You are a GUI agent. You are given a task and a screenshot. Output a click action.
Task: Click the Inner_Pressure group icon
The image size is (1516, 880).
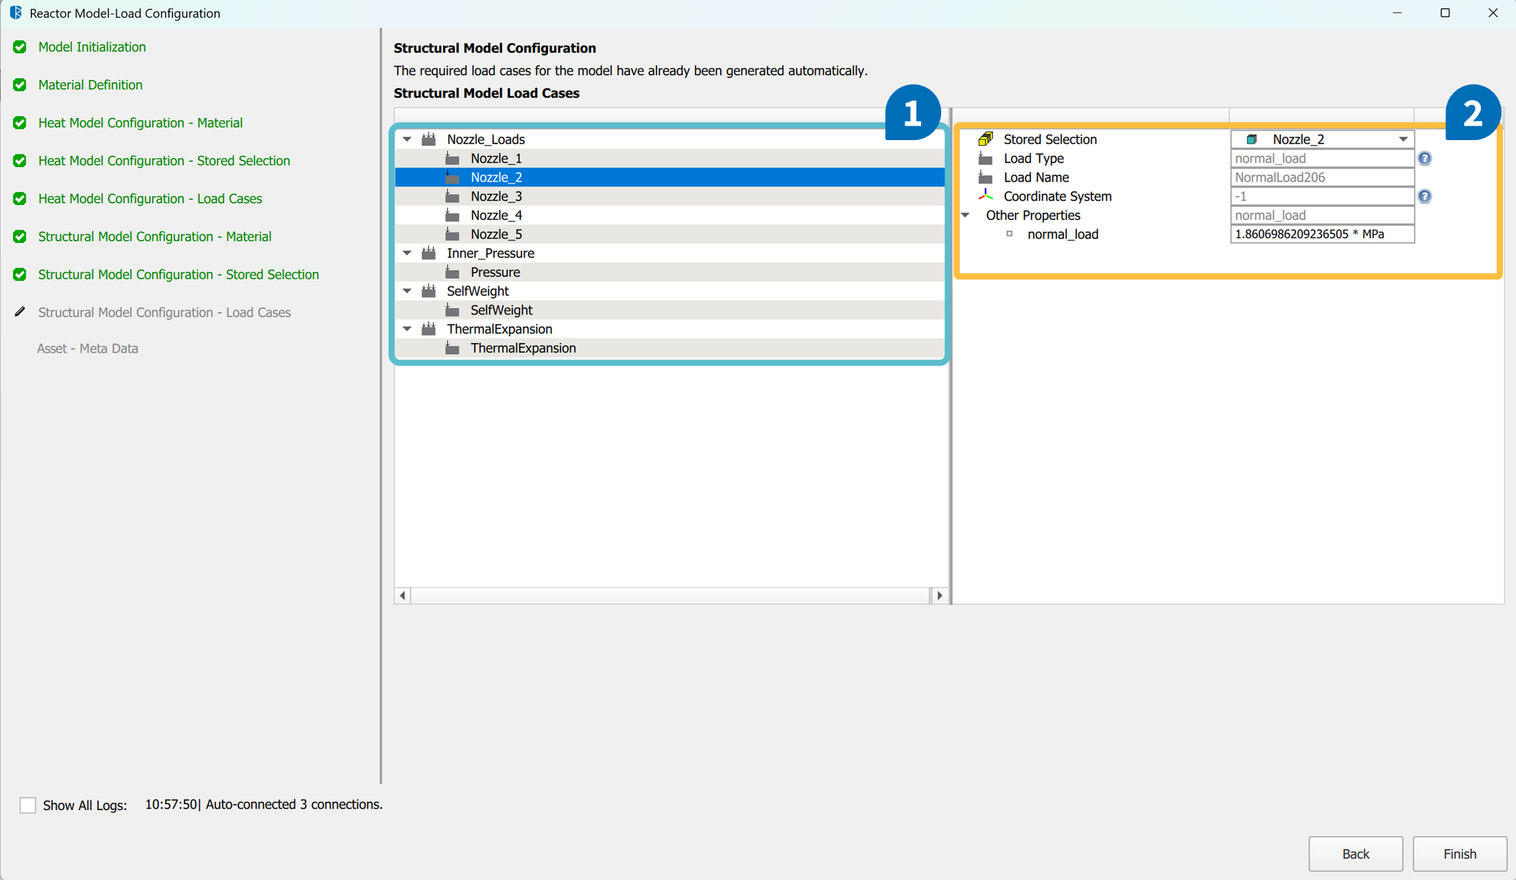pos(429,253)
